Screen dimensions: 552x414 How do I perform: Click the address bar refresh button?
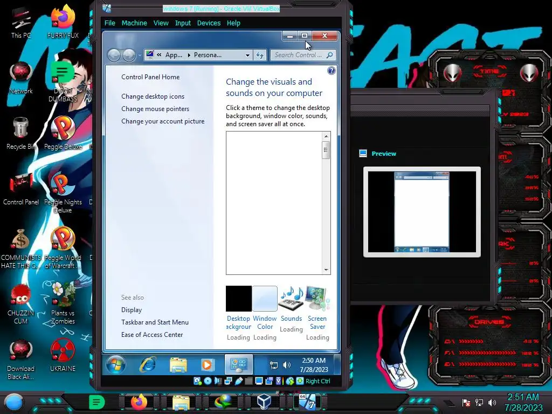(260, 55)
